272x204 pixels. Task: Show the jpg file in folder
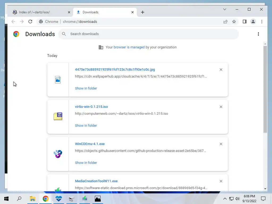tap(86, 88)
